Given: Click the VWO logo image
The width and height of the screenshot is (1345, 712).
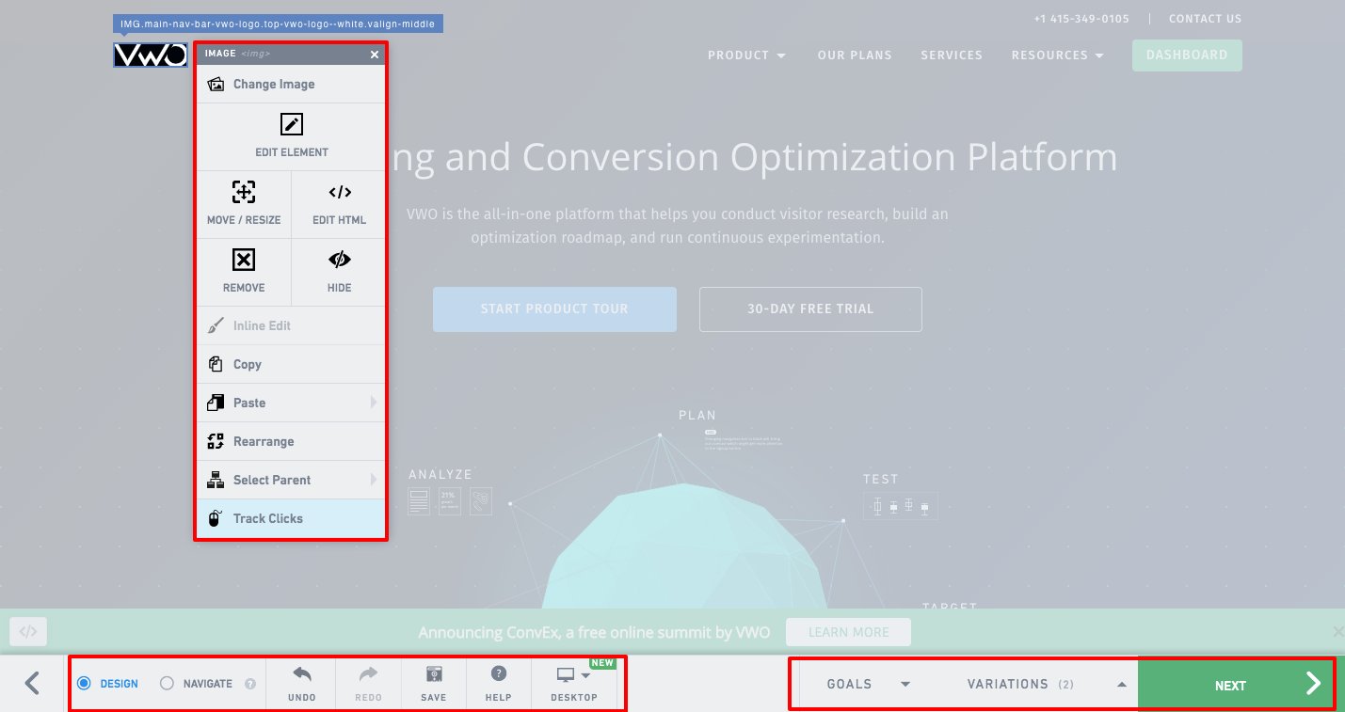Looking at the screenshot, I should pos(150,55).
